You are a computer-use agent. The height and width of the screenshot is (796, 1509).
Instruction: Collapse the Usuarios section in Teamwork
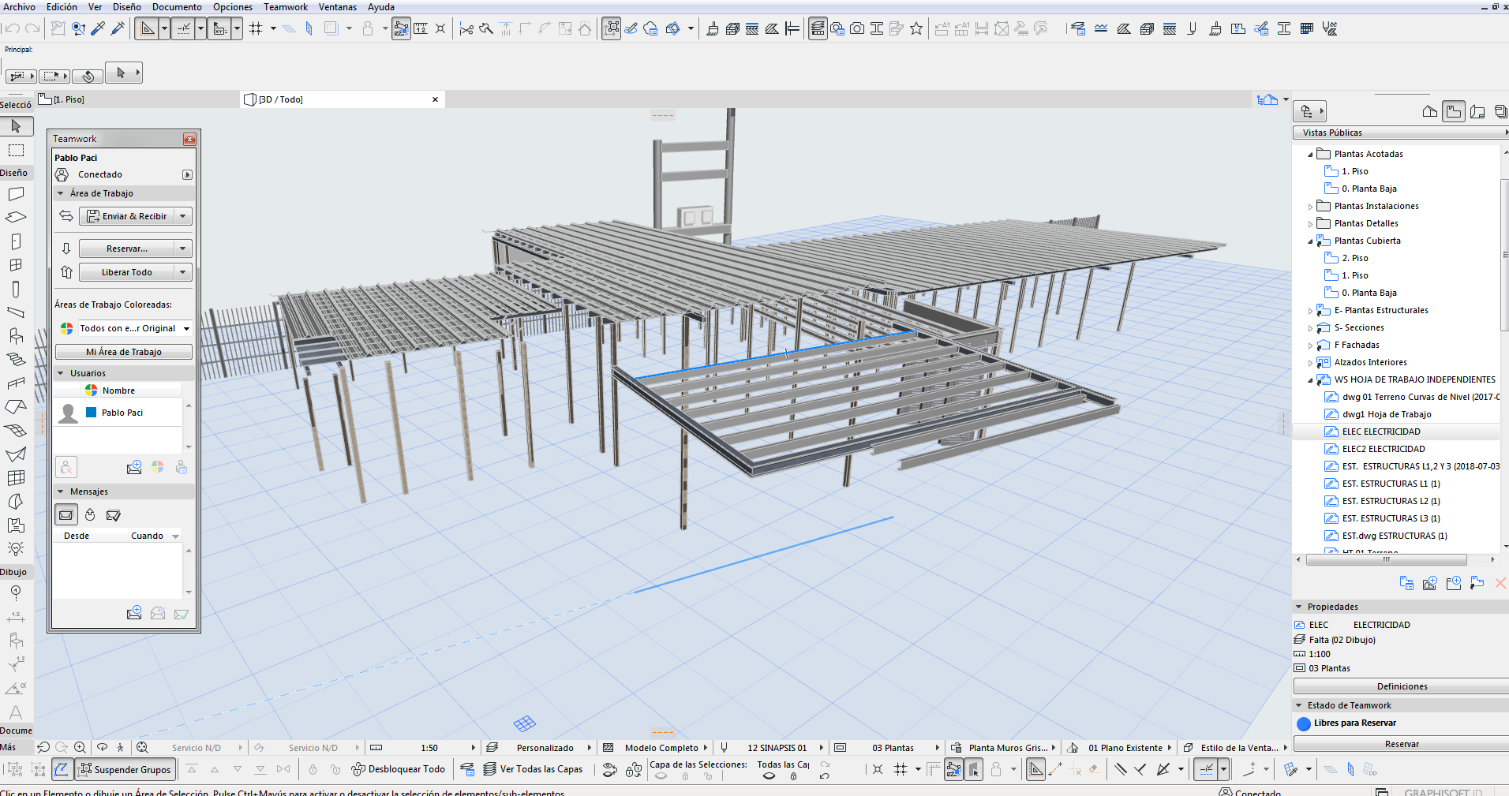point(61,373)
